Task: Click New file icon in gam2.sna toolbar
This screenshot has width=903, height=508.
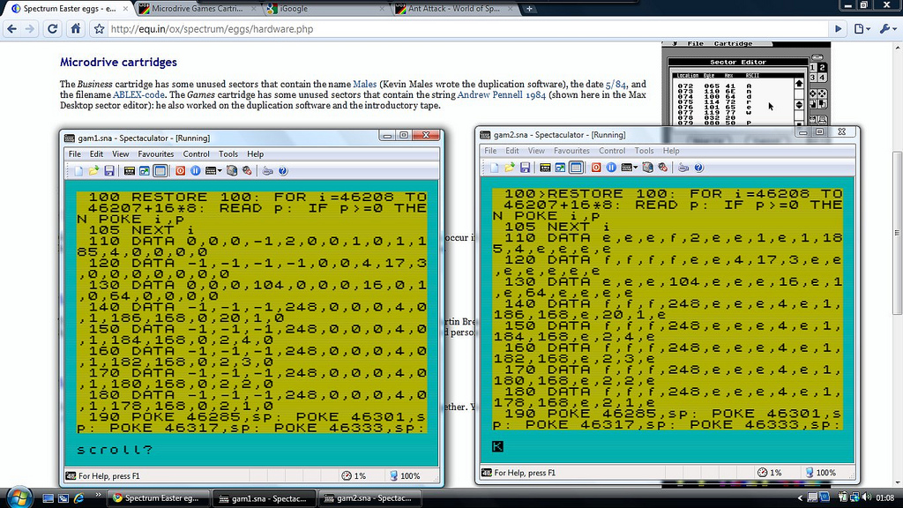Action: (495, 168)
